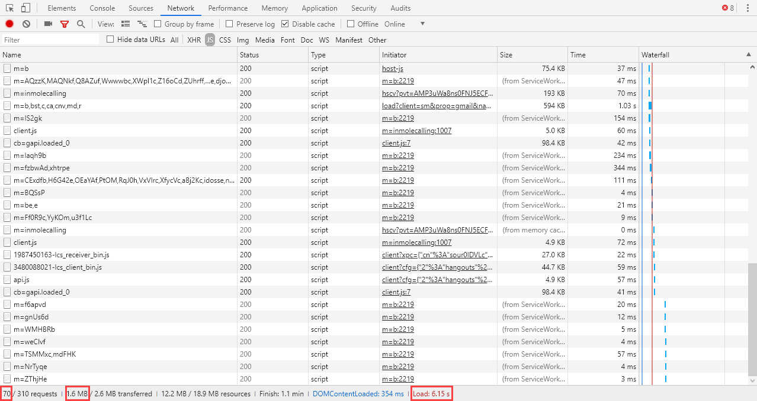This screenshot has width=757, height=401.
Task: Toggle the device toolbar icon
Action: coord(25,8)
